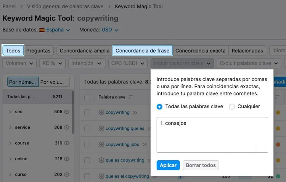Check the box for copywriting que es row
This screenshot has width=286, height=182.
[87, 128]
